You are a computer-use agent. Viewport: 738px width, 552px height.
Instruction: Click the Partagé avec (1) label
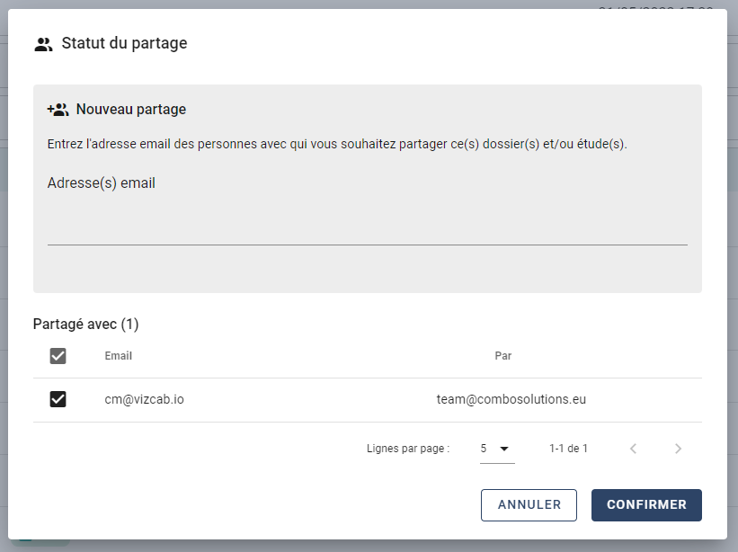(85, 325)
